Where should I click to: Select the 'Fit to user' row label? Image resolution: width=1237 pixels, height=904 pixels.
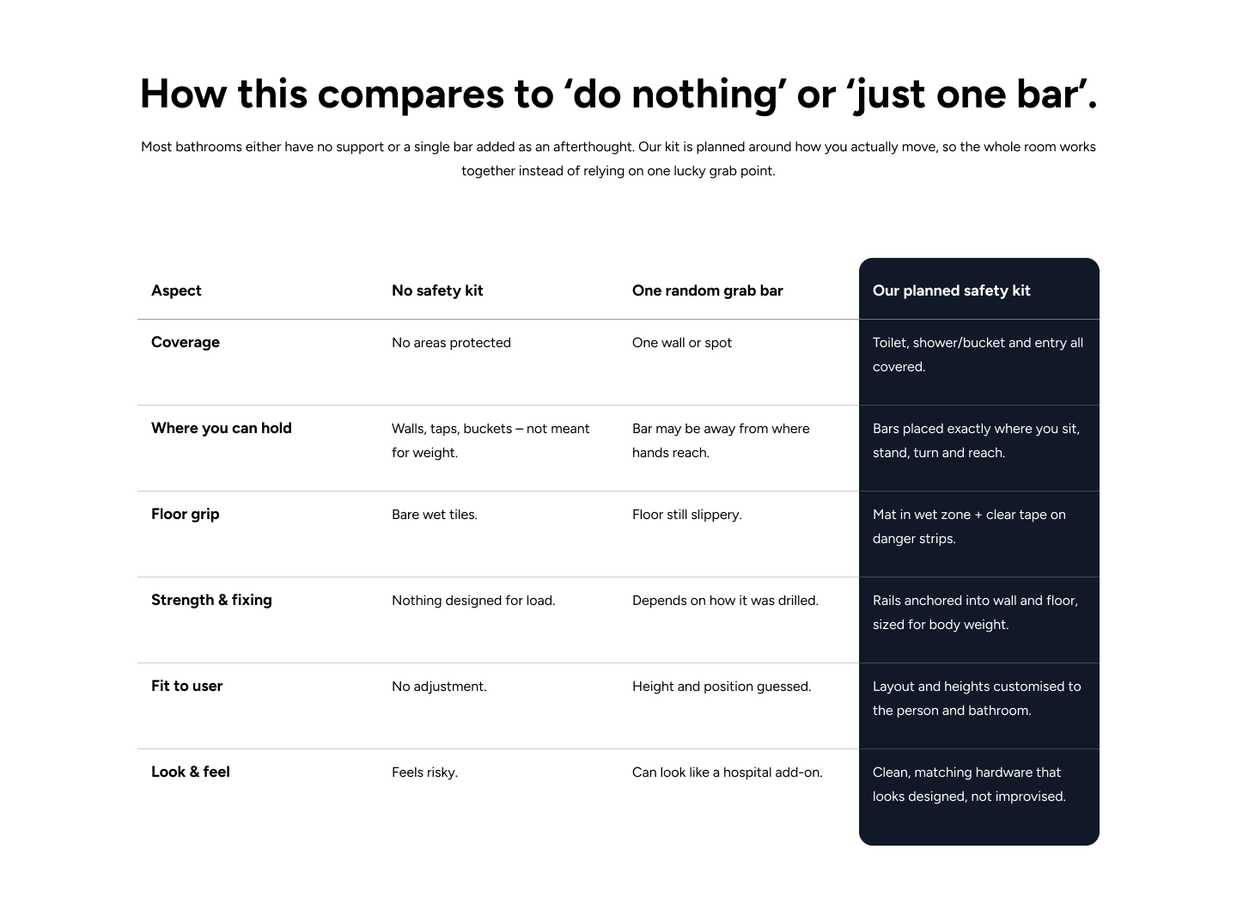point(186,686)
